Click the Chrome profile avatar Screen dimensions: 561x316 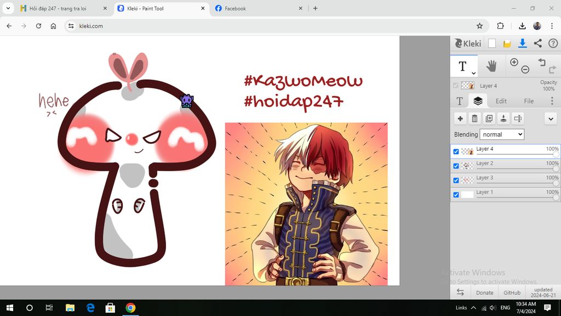click(x=537, y=26)
